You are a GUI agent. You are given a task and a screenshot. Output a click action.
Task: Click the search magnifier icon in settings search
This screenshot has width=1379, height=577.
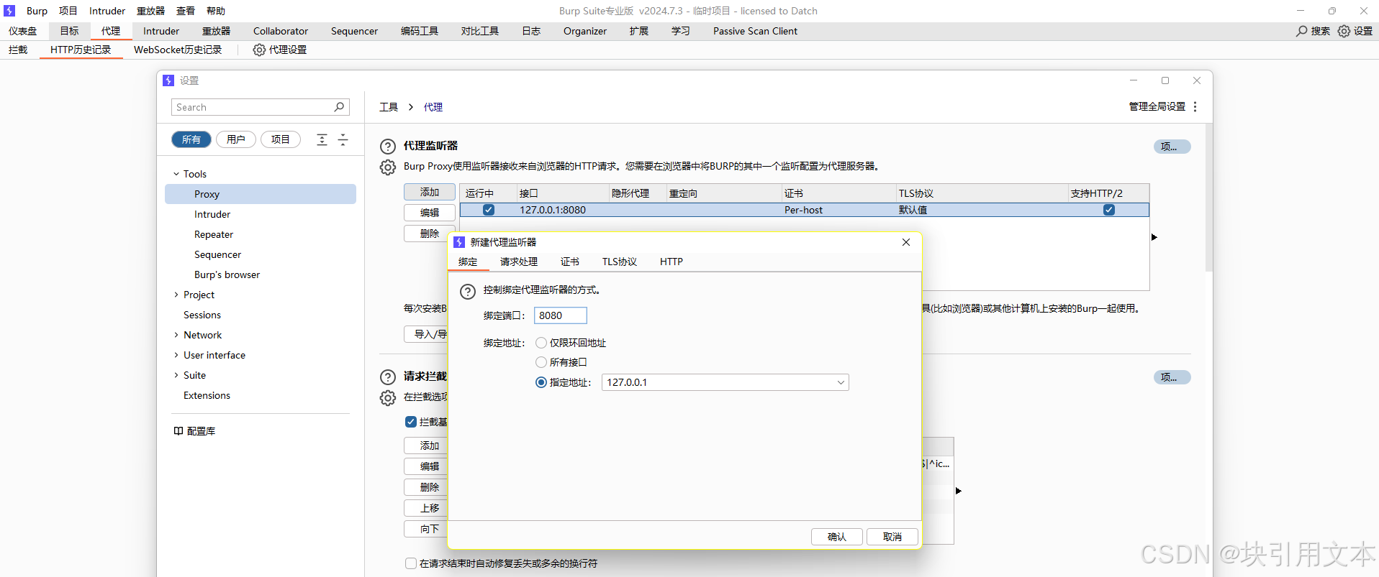pos(339,107)
